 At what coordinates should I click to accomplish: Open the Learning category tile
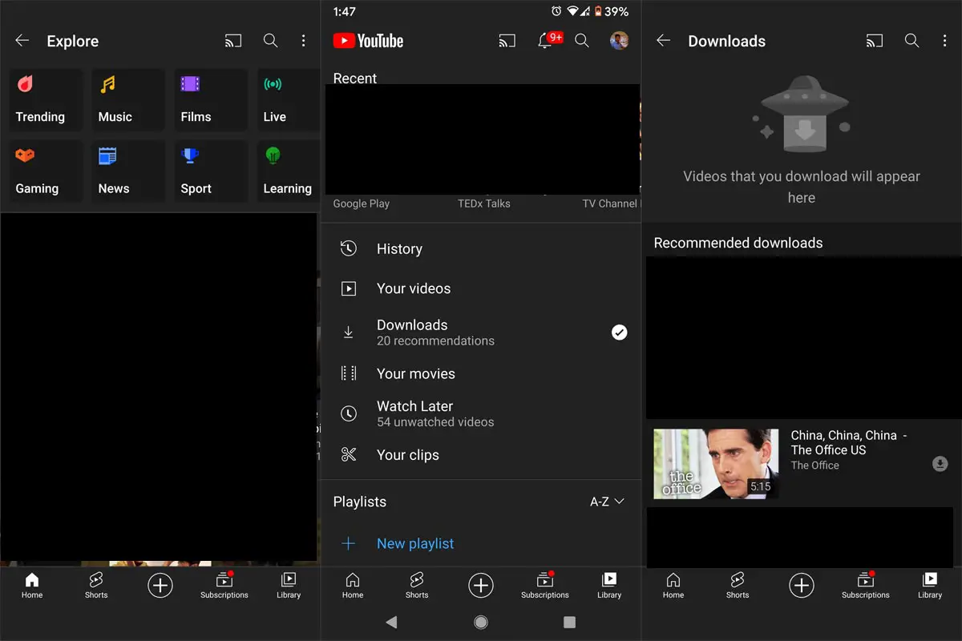[287, 171]
